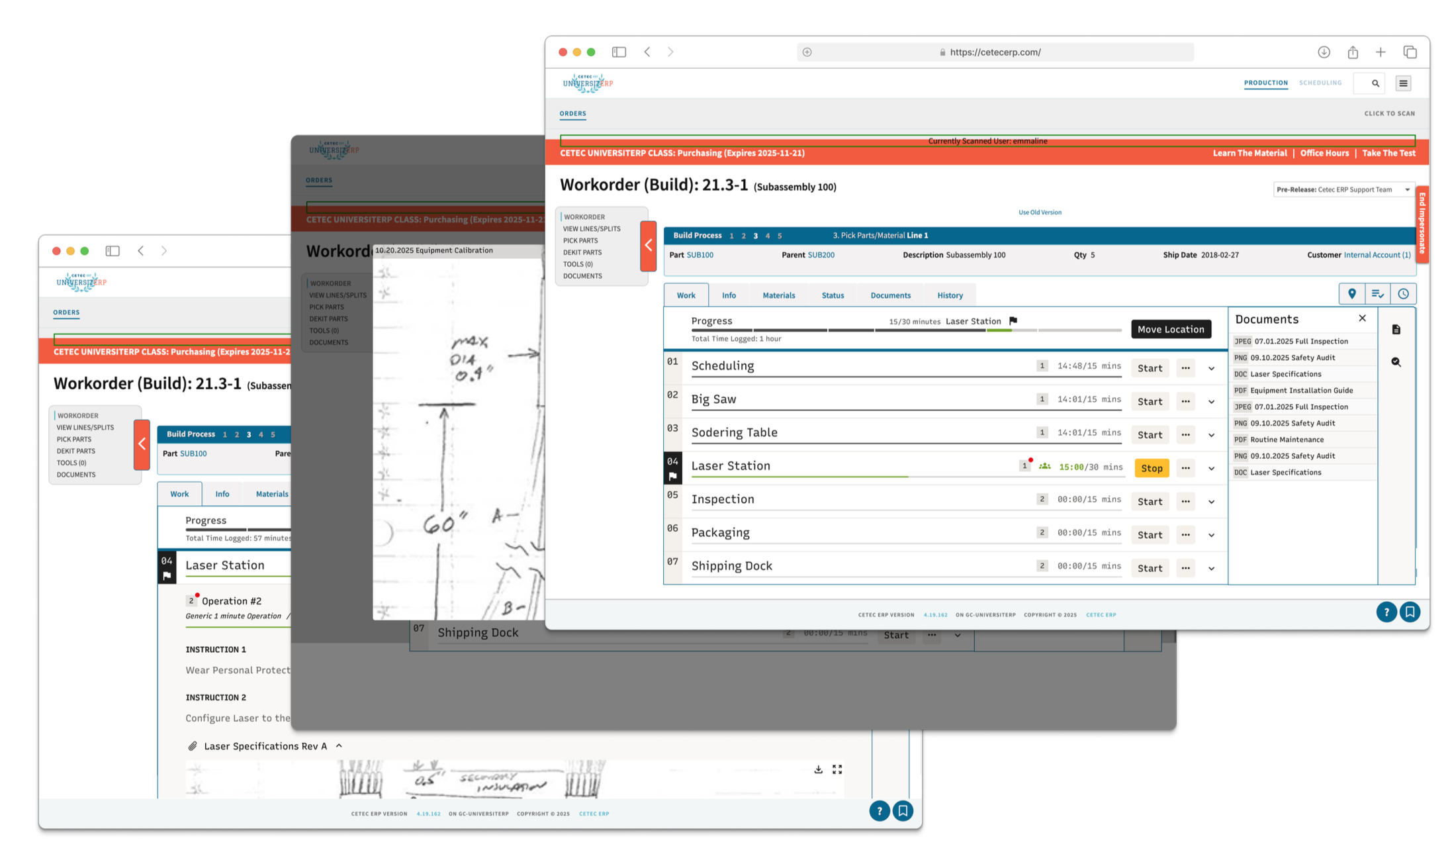Open the Pre-Release team dropdown
1452x860 pixels.
(1343, 189)
